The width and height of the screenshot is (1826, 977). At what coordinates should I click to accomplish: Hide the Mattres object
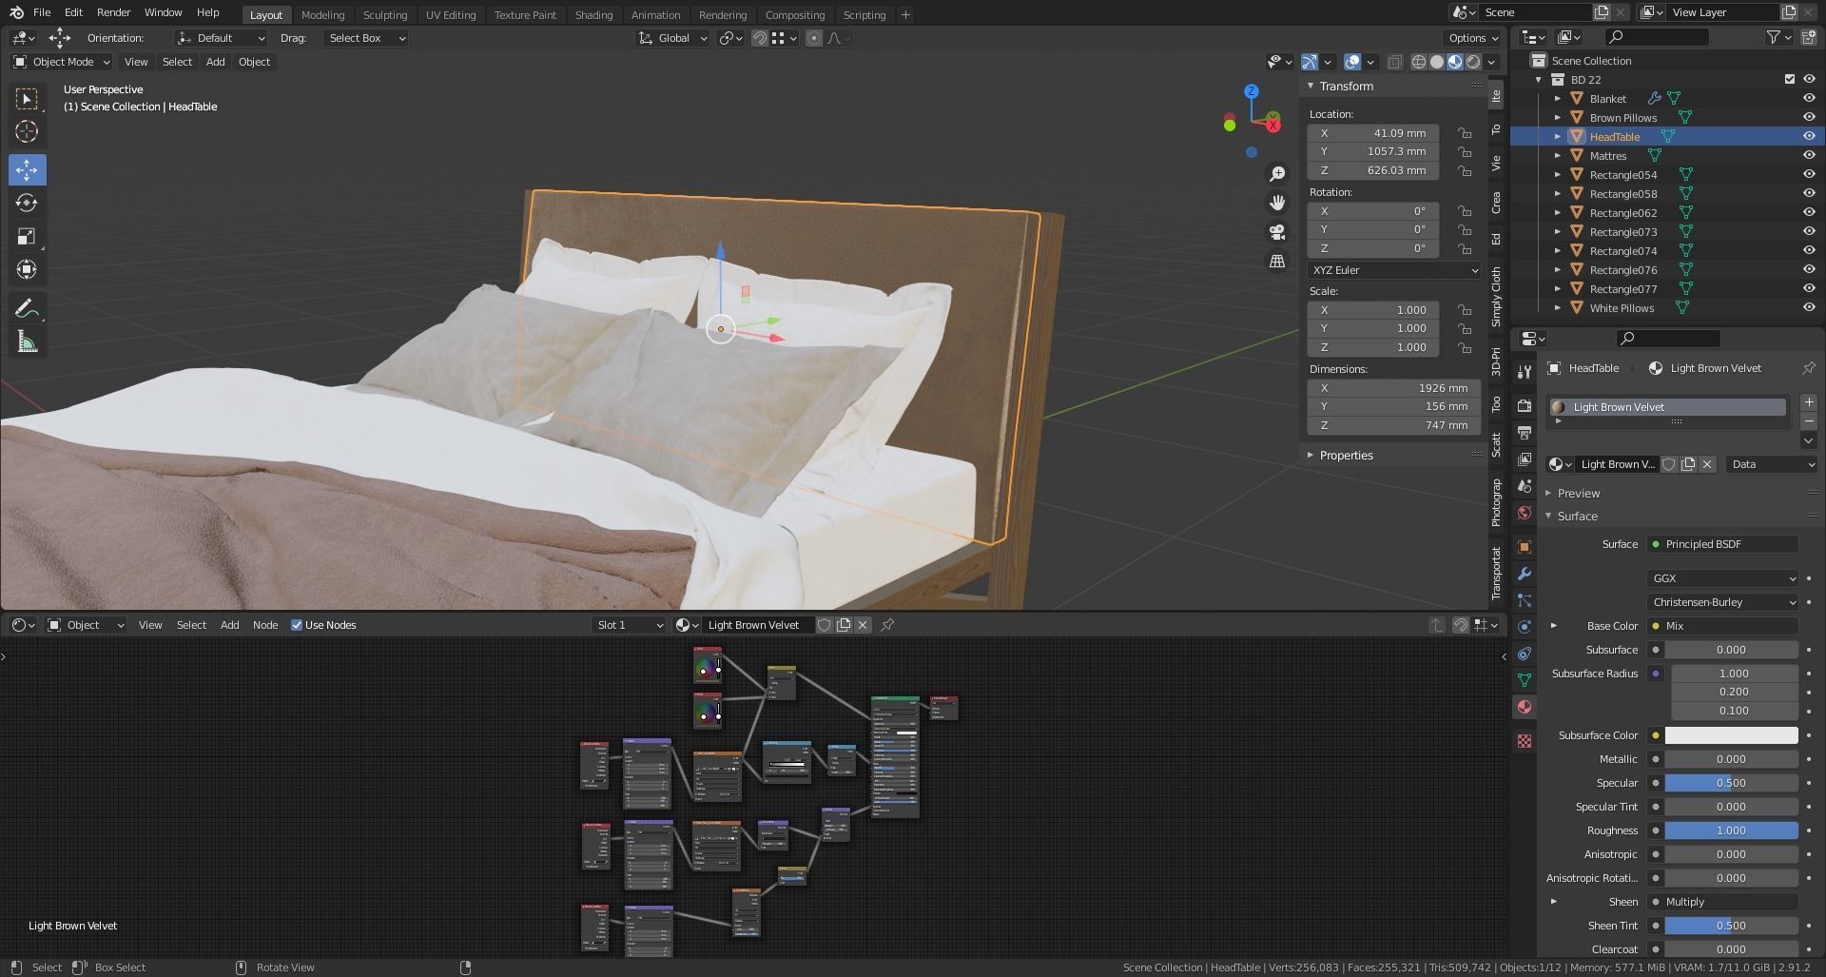coord(1809,156)
